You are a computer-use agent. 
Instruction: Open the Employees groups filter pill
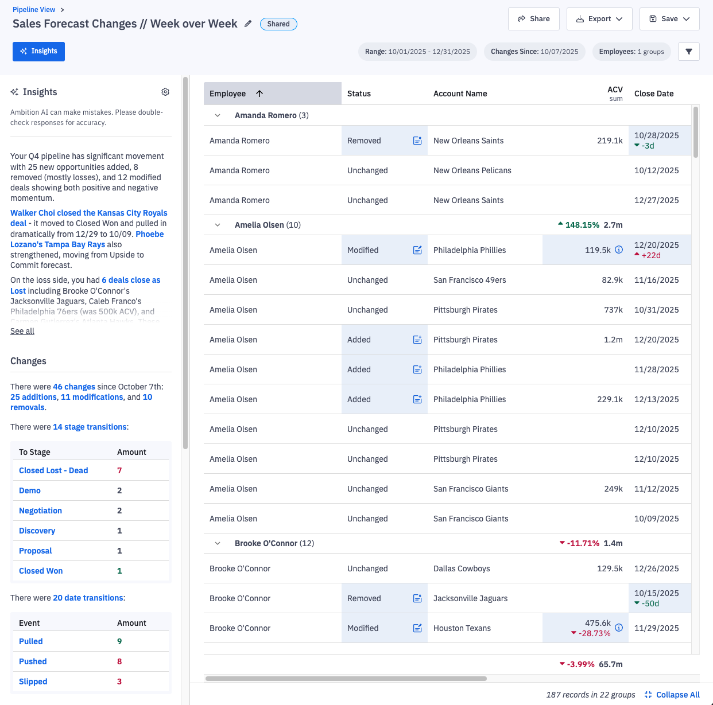click(631, 52)
